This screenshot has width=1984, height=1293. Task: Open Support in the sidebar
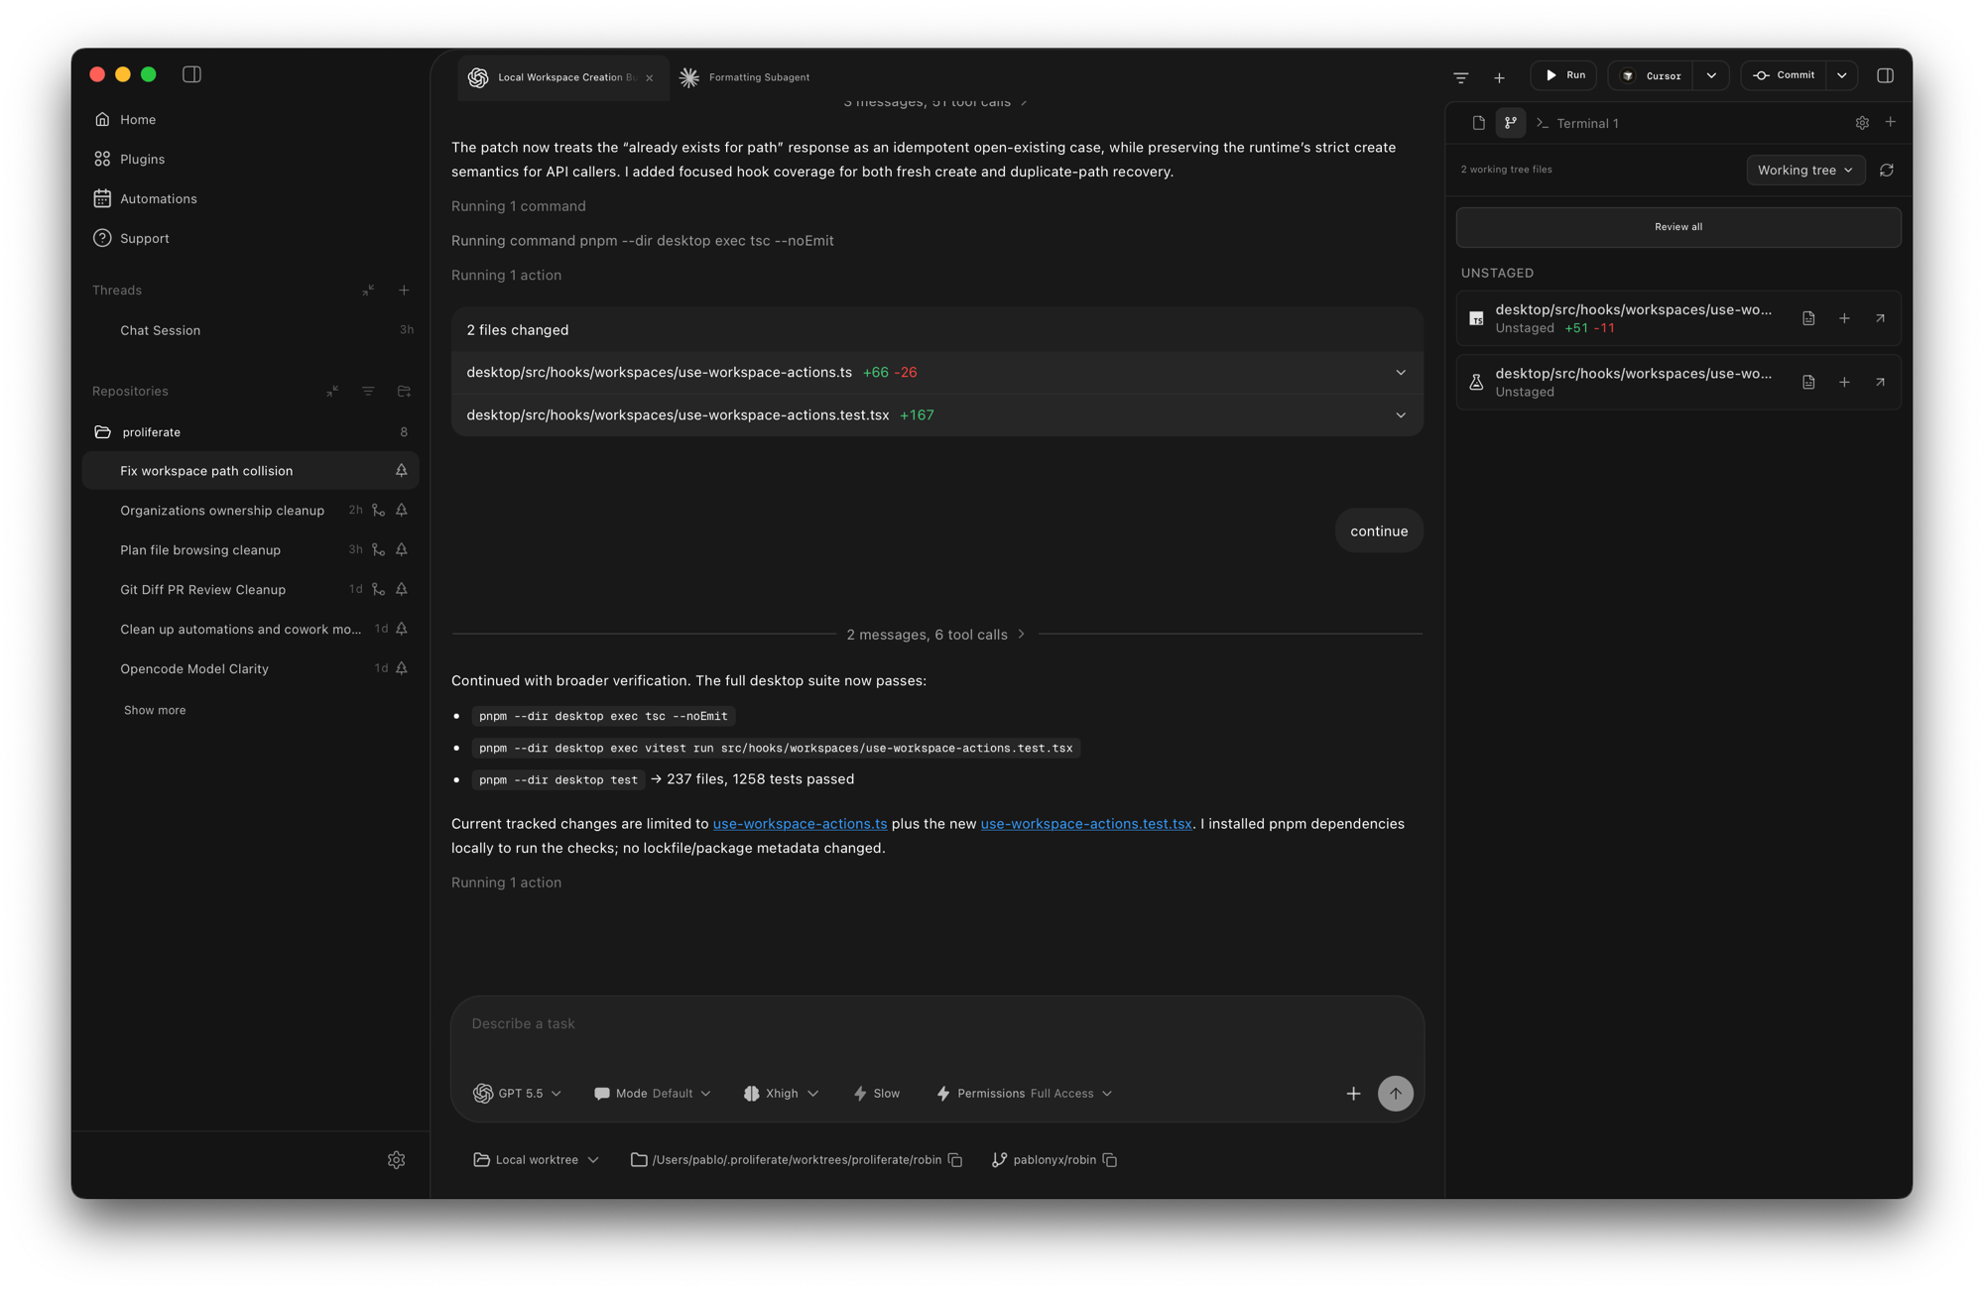144,238
